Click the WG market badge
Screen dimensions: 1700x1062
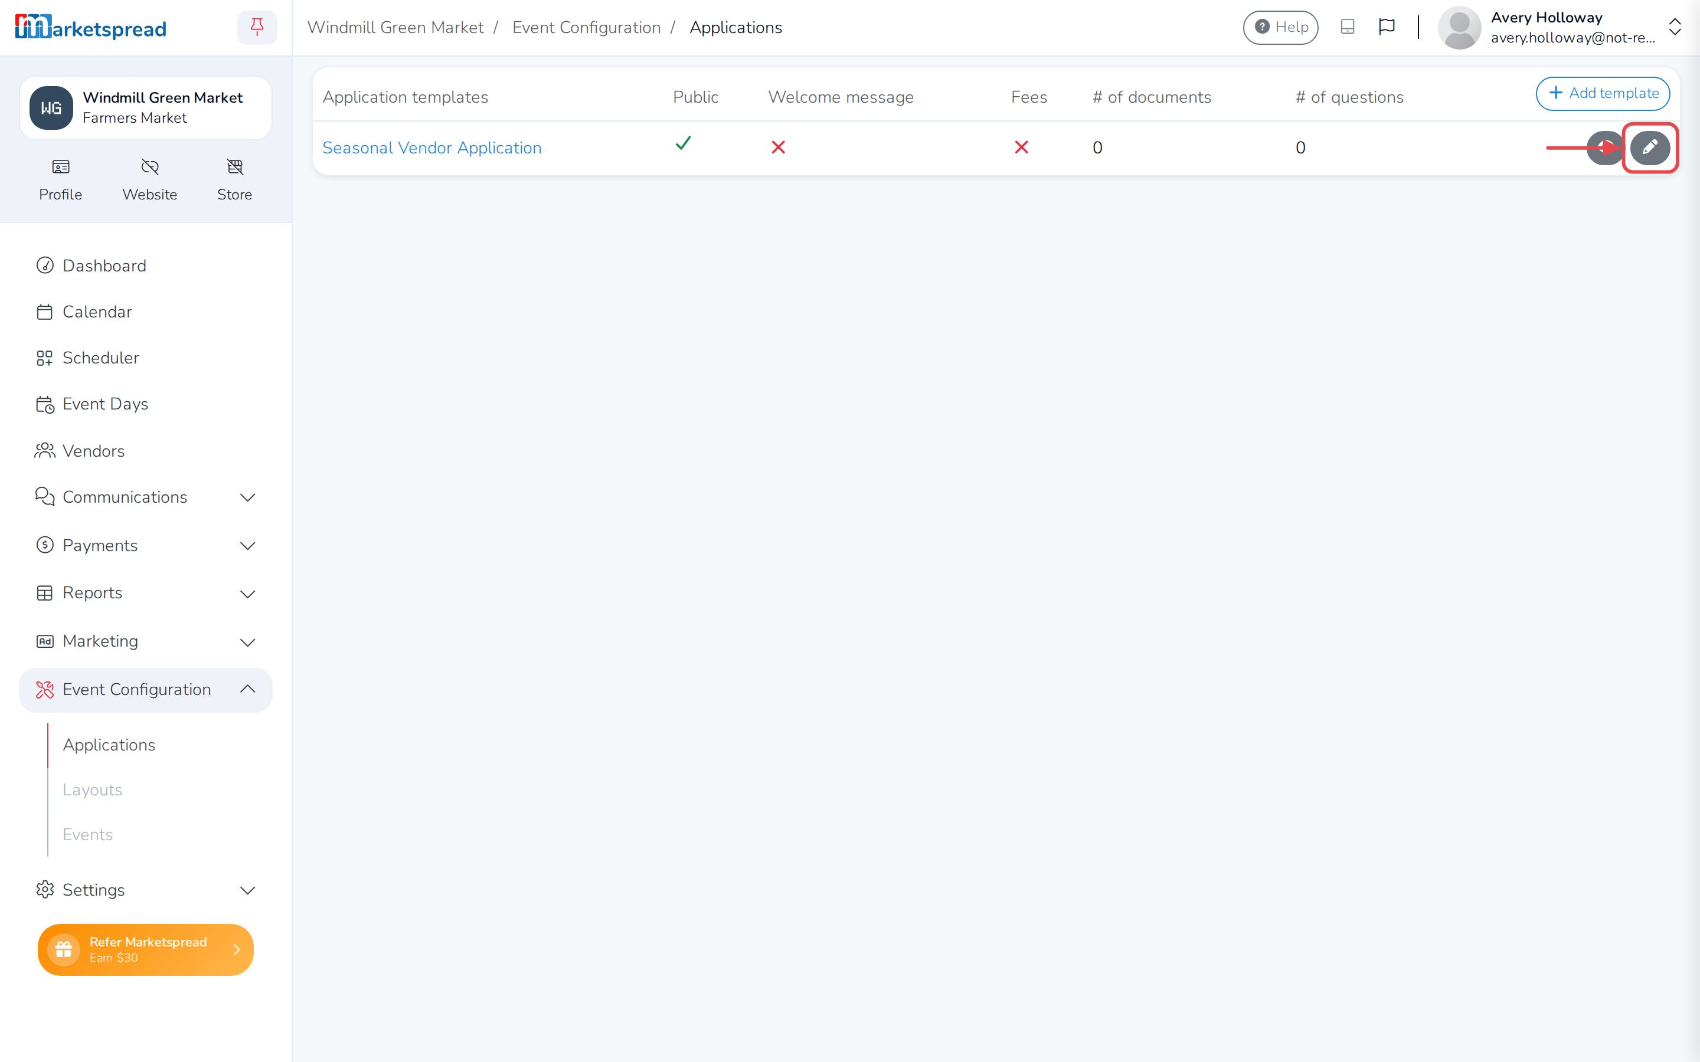click(x=51, y=108)
